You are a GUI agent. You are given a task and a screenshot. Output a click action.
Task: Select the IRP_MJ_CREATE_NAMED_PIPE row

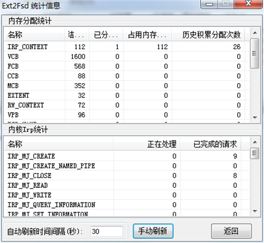(127, 166)
